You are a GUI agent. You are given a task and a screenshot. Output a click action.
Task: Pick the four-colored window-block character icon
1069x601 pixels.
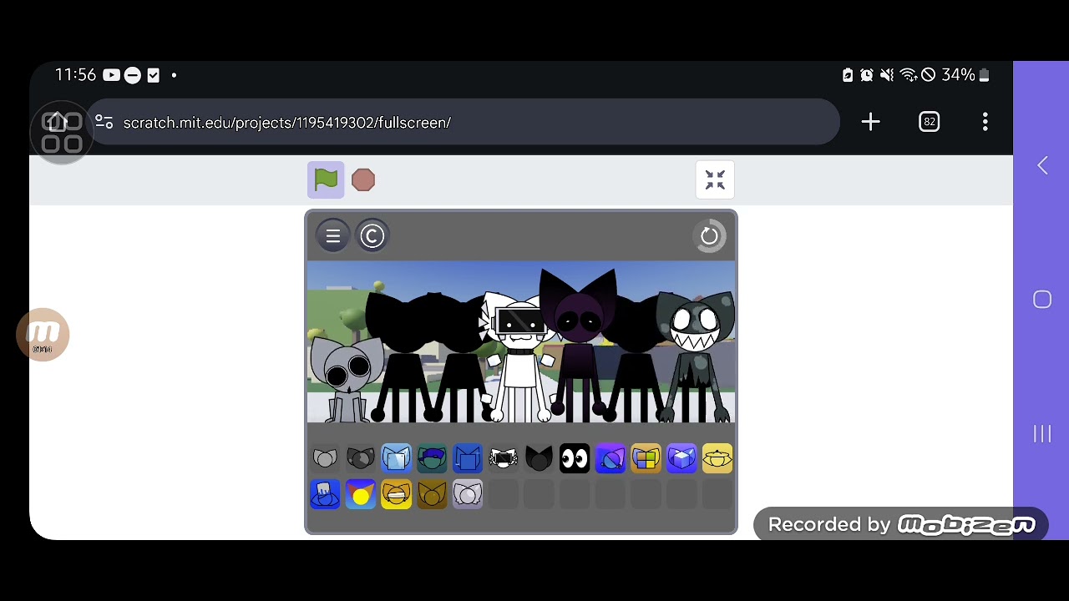[x=646, y=458]
